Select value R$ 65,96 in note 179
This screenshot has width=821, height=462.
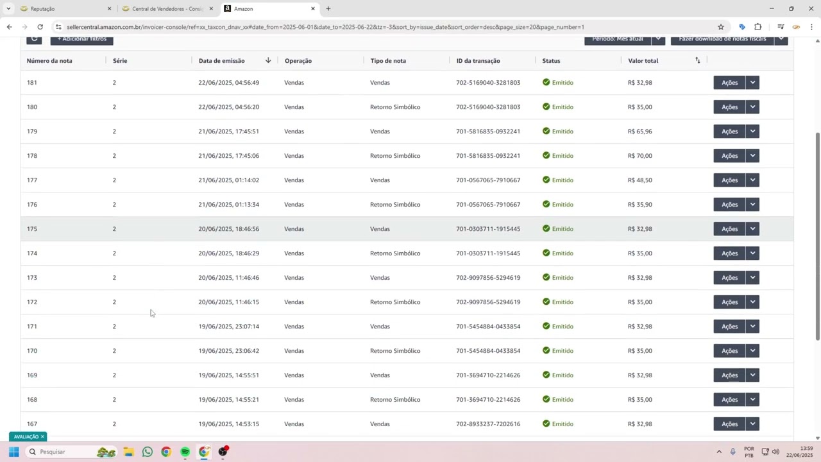click(640, 132)
